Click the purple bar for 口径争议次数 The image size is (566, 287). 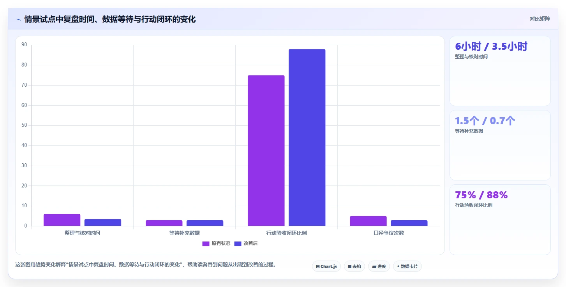[368, 221]
